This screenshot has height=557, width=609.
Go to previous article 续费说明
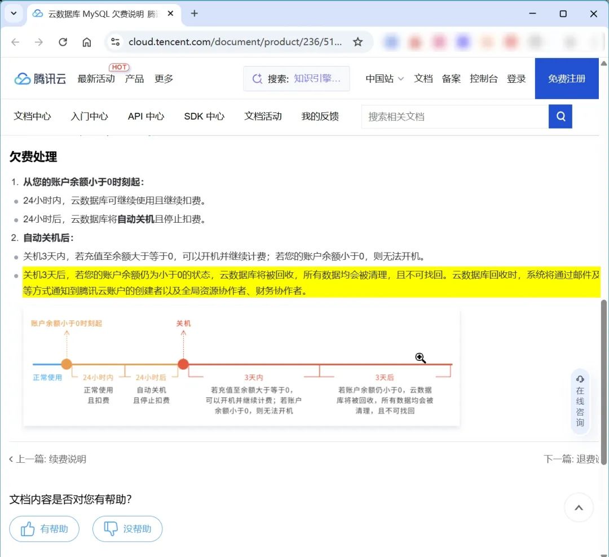click(48, 459)
